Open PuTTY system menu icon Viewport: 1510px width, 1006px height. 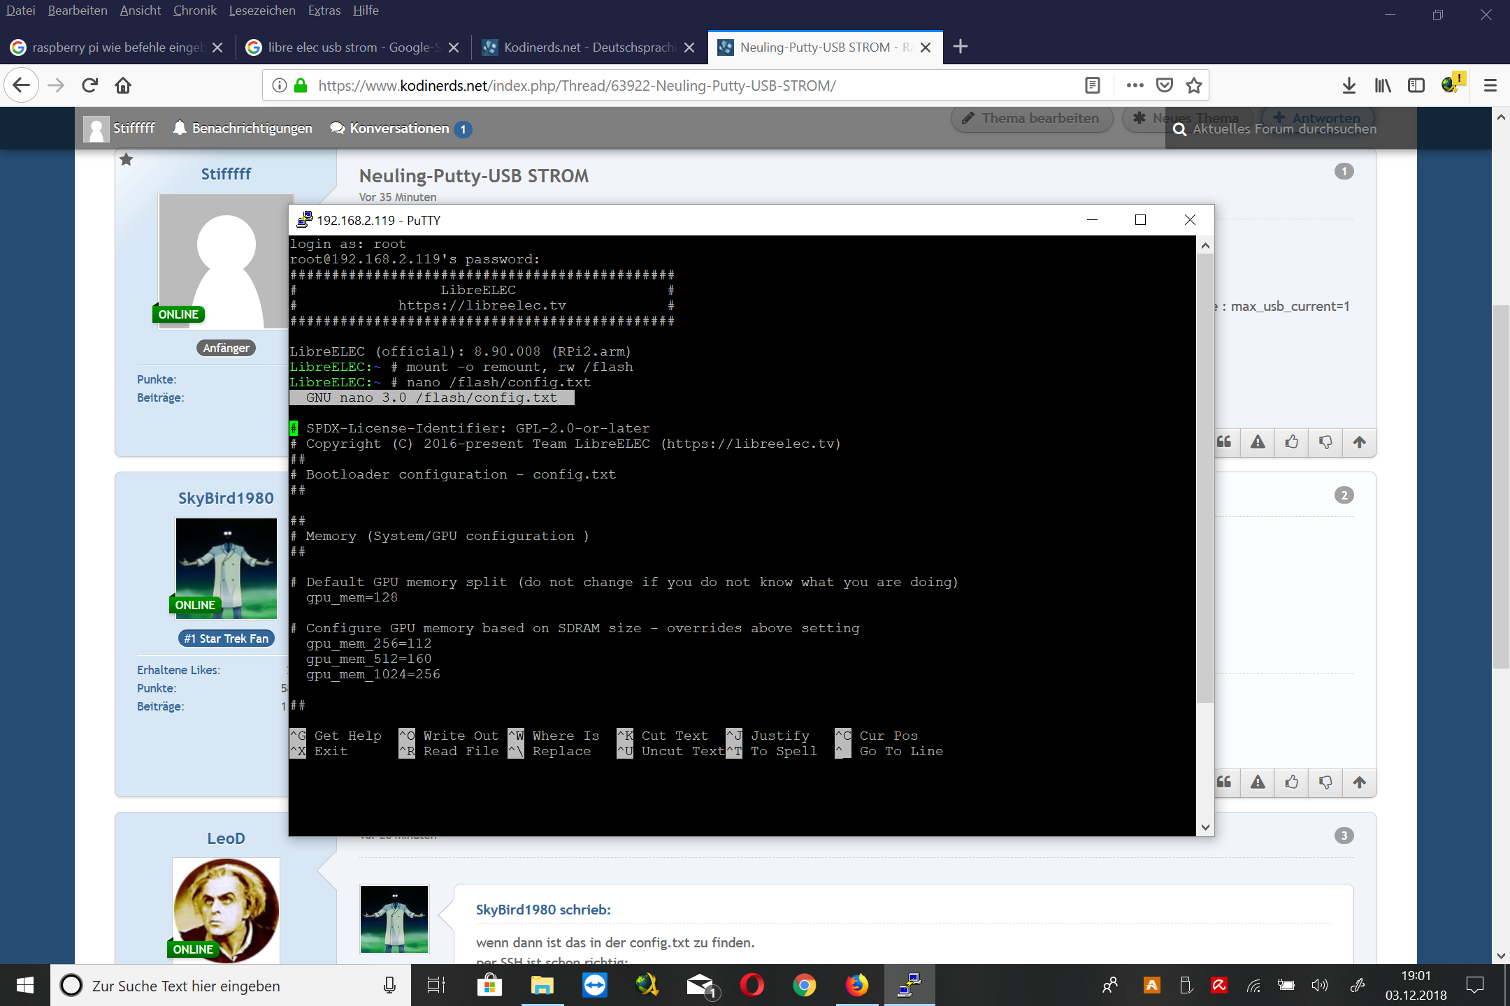[x=304, y=220]
